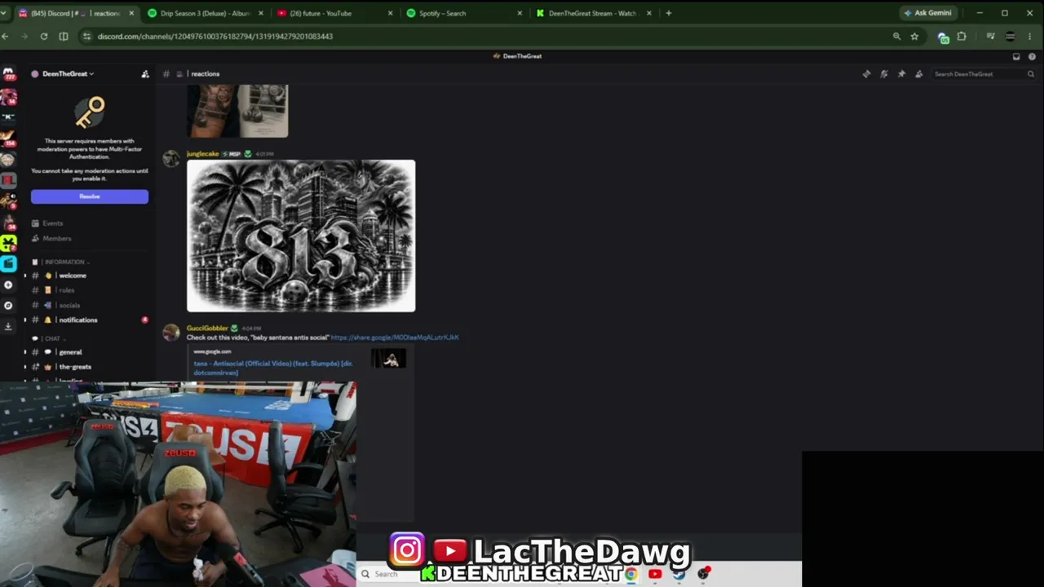Viewport: 1044px width, 587px height.
Task: Click Search DeenTheGreat field
Action: (984, 74)
